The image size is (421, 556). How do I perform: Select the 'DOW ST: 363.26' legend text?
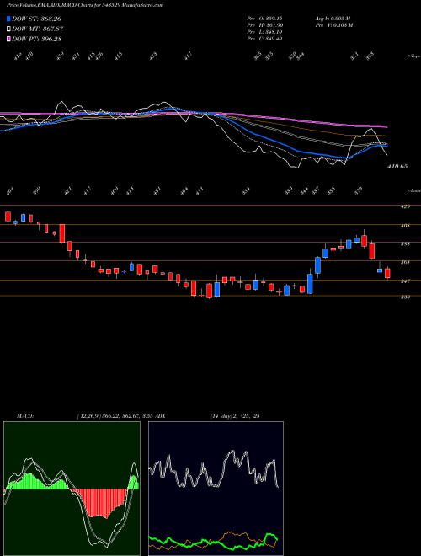pyautogui.click(x=37, y=19)
